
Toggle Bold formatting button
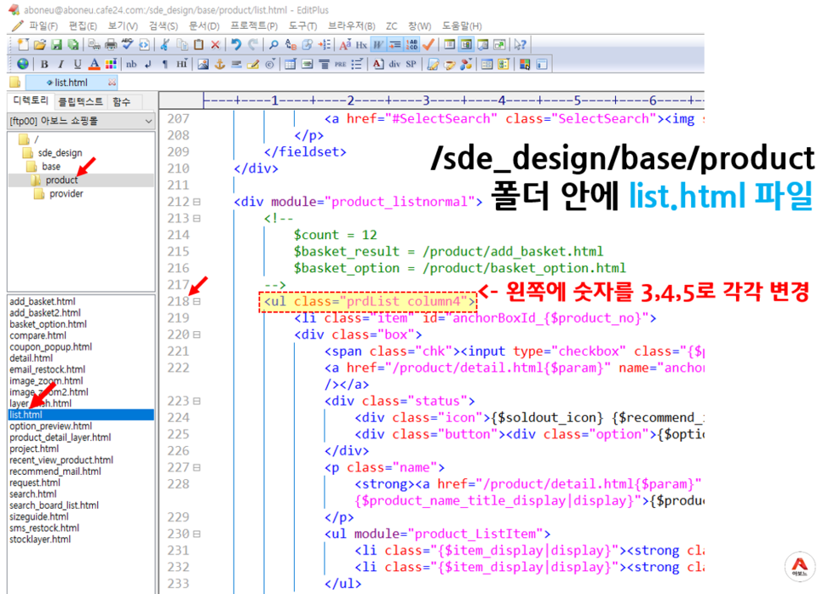click(x=44, y=64)
